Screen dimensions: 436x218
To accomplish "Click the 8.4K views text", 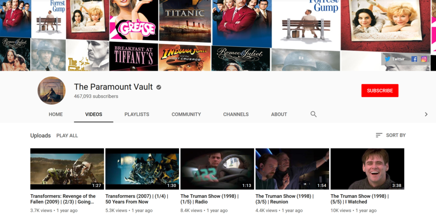I will coord(190,210).
